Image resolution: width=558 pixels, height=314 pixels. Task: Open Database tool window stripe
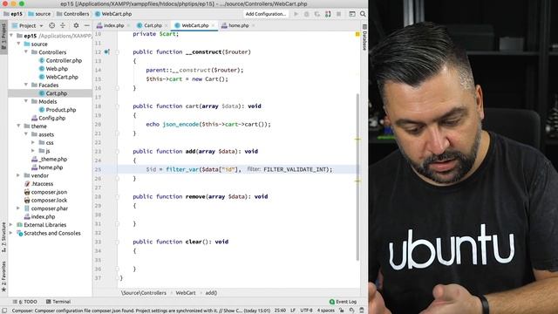pos(364,38)
